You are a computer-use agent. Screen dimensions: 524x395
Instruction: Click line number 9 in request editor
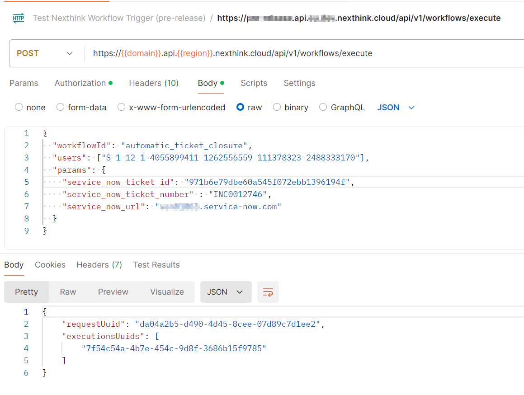pos(26,231)
